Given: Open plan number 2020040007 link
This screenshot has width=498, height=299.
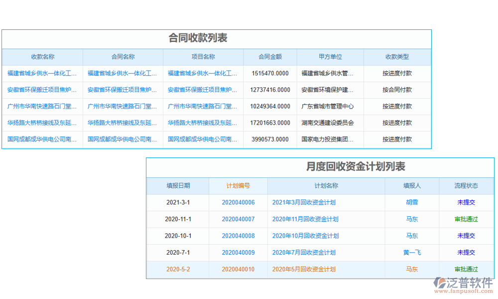Looking at the screenshot, I should 238,219.
